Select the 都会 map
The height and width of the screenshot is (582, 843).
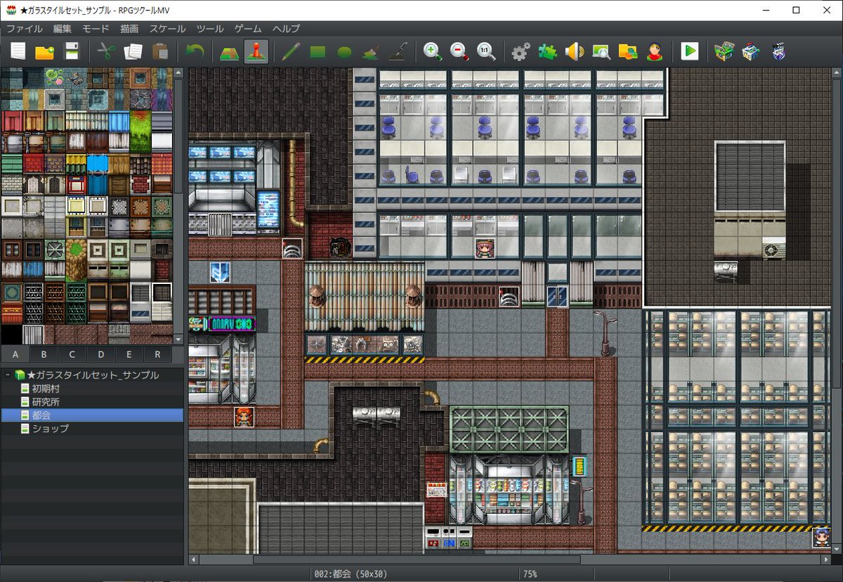[x=91, y=415]
